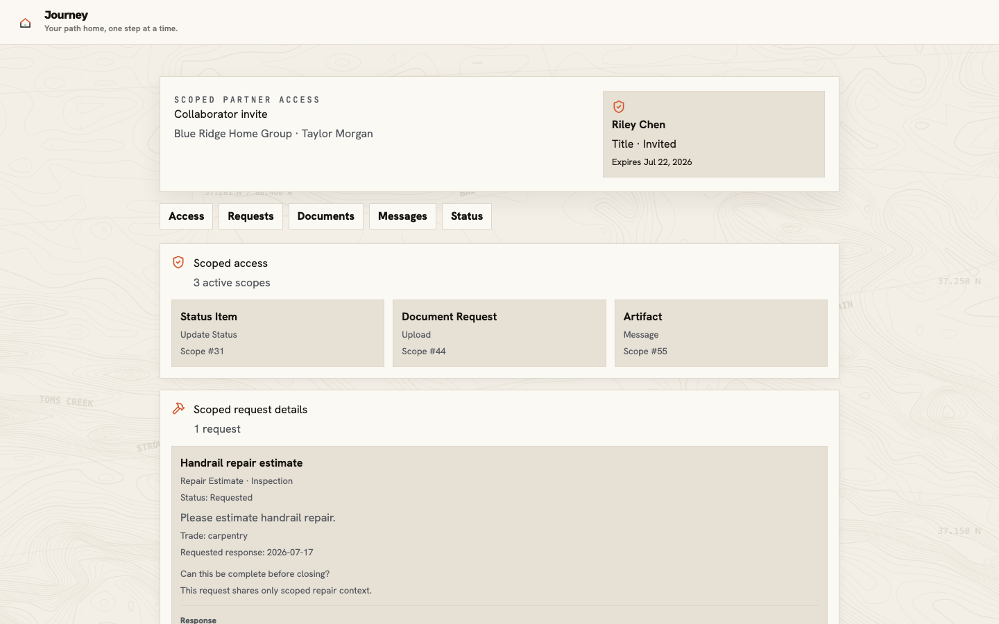This screenshot has height=624, width=999.
Task: Click 'Blue Ridge Home Group · Taylor Morgan' text
Action: tap(273, 134)
